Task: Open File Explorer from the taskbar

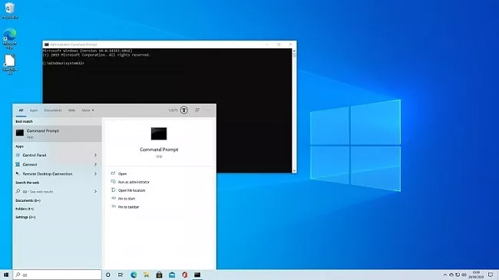Action: 146,275
